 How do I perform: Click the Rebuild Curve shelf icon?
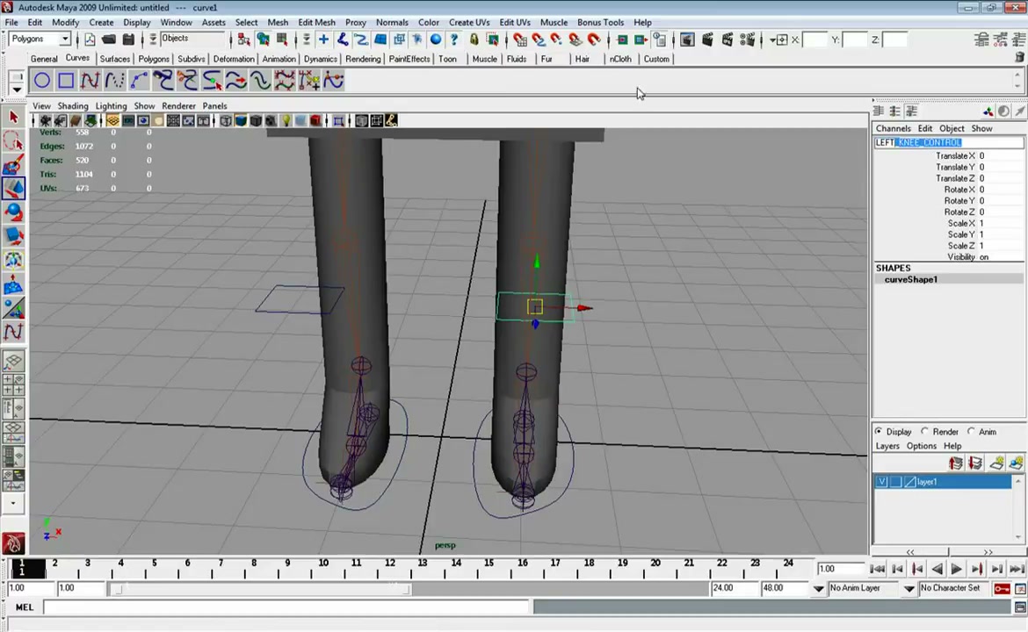285,81
